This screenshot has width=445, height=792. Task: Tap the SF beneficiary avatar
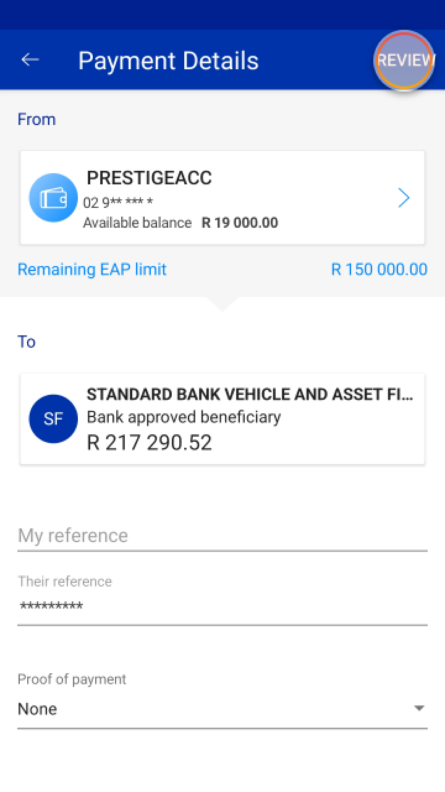point(53,419)
